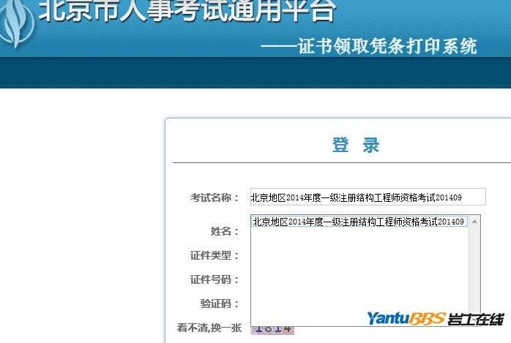Click the 证件类型 field label
The width and height of the screenshot is (511, 343).
click(215, 255)
